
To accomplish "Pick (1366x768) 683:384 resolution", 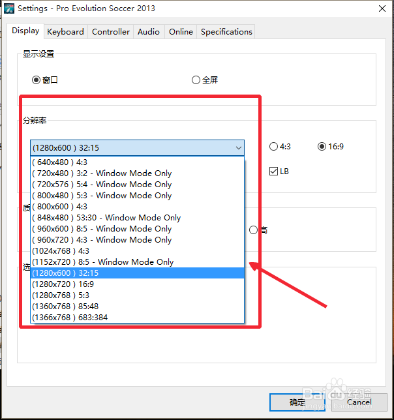I will pyautogui.click(x=138, y=318).
